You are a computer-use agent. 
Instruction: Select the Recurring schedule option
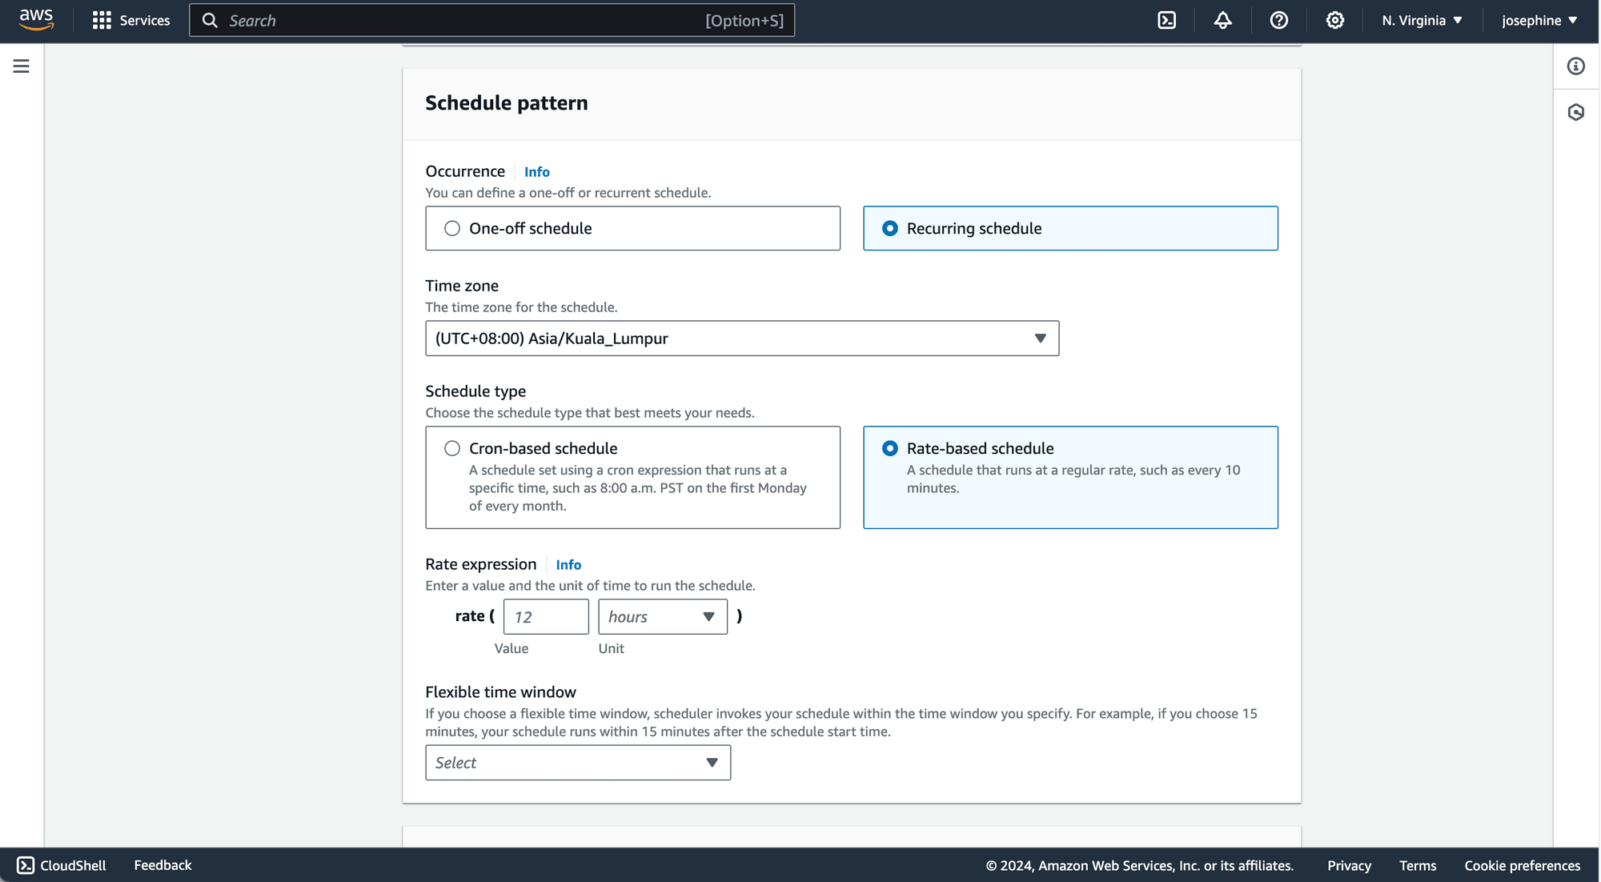click(x=889, y=227)
